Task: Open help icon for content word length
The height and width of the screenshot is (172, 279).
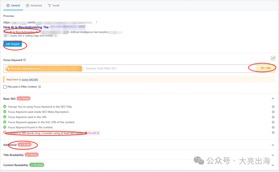Action: [273, 132]
